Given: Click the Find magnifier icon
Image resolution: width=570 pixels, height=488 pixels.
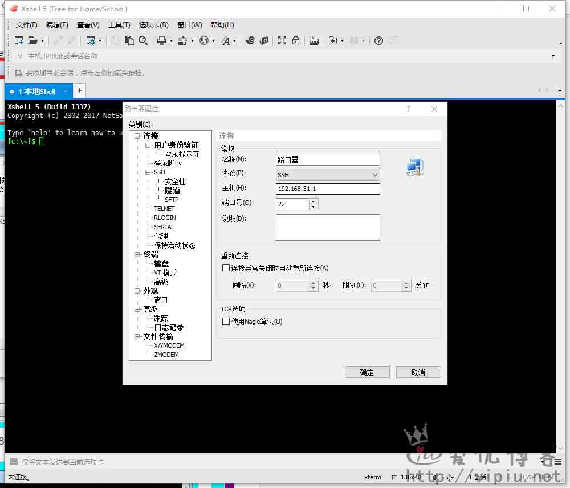Looking at the screenshot, I should pos(143,40).
